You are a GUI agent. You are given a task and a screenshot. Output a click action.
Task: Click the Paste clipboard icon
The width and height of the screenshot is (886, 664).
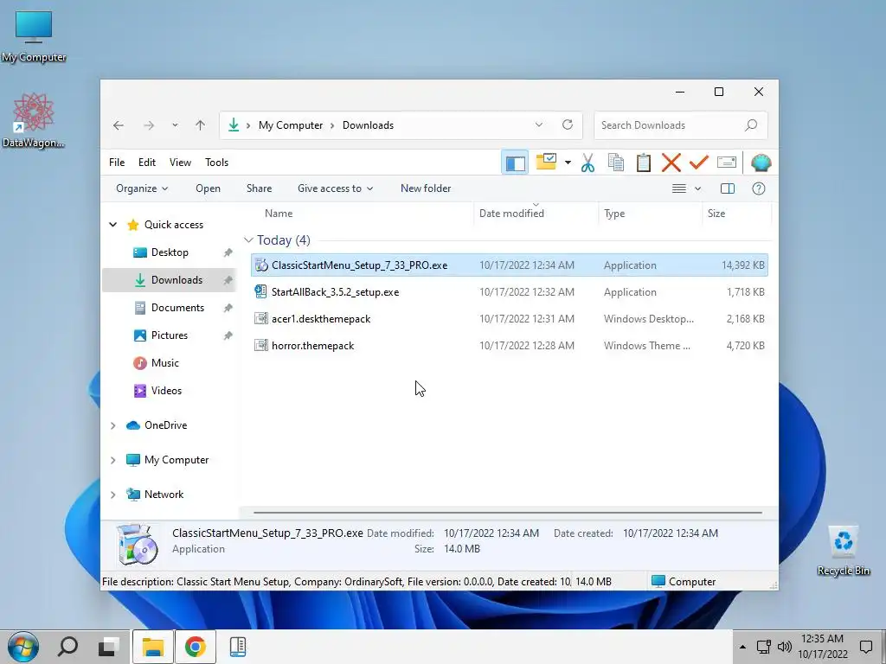(643, 163)
